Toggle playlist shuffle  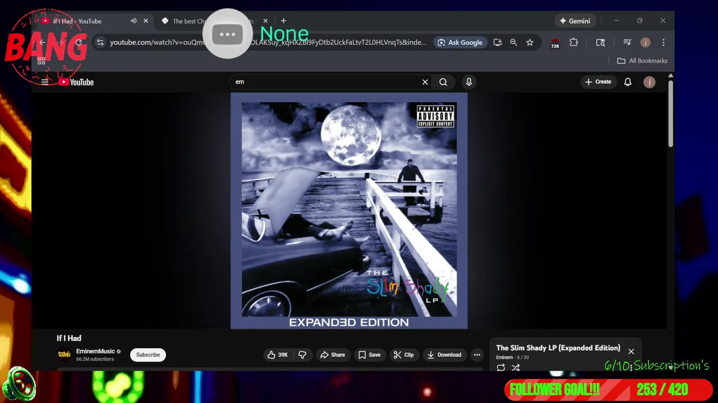[516, 368]
